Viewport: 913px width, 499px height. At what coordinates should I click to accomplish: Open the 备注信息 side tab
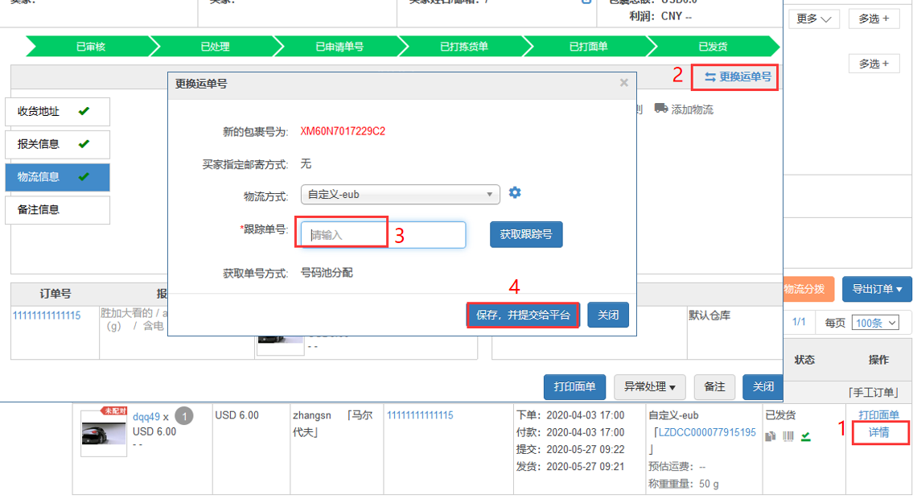57,210
